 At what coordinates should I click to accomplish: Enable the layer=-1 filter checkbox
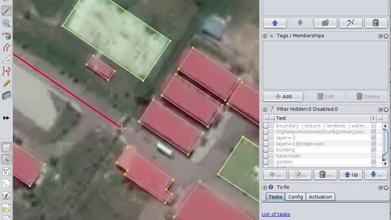coord(266,137)
